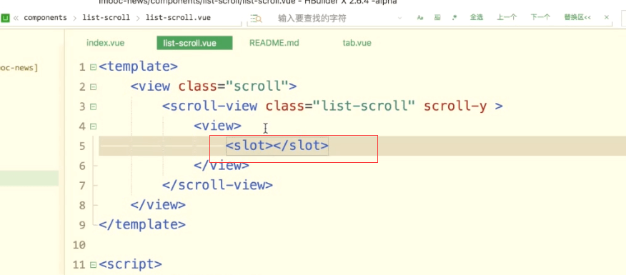Viewport: 626px width, 275px height.
Task: Click the search list icon in find bar
Action: [x=256, y=19]
